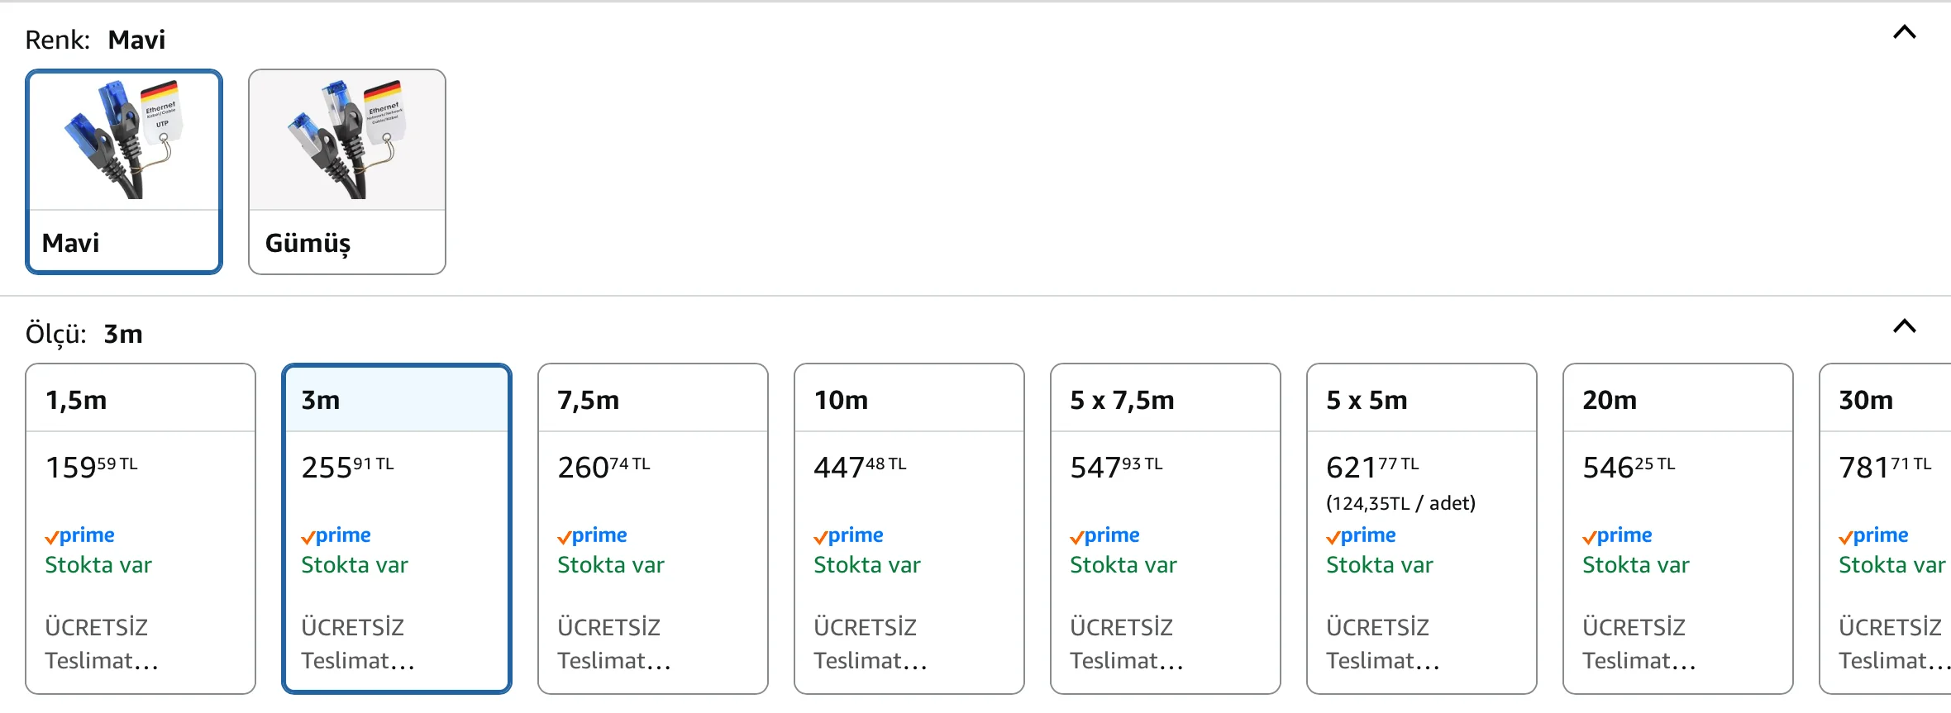
Task: Click the prime badge in 1,5m card
Action: [80, 535]
